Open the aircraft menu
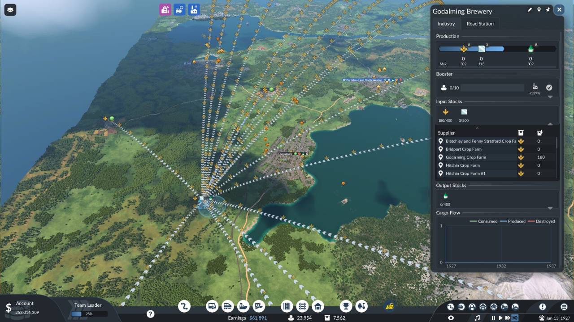The height and width of the screenshot is (322, 574). tap(259, 306)
